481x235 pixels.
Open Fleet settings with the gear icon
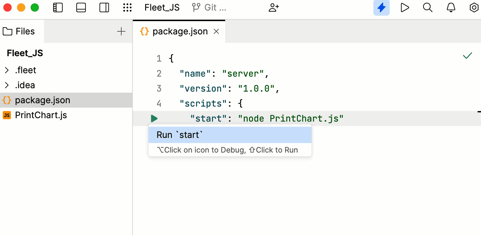(x=474, y=7)
